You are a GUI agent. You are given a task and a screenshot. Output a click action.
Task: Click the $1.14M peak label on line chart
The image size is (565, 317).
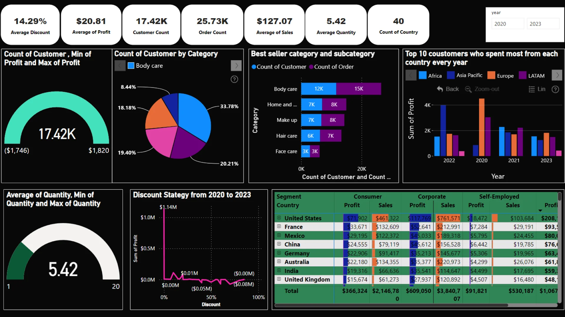point(168,207)
